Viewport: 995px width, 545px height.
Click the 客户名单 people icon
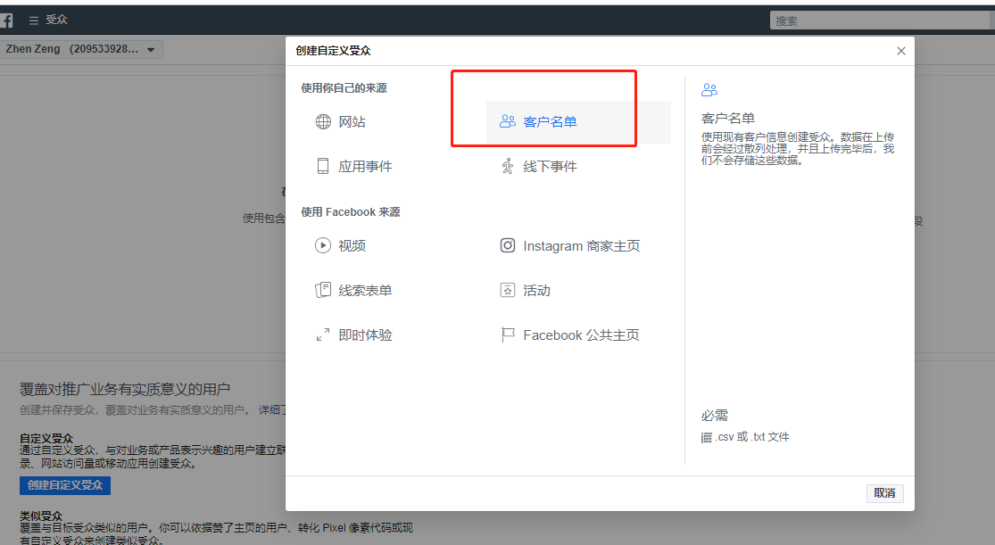508,121
